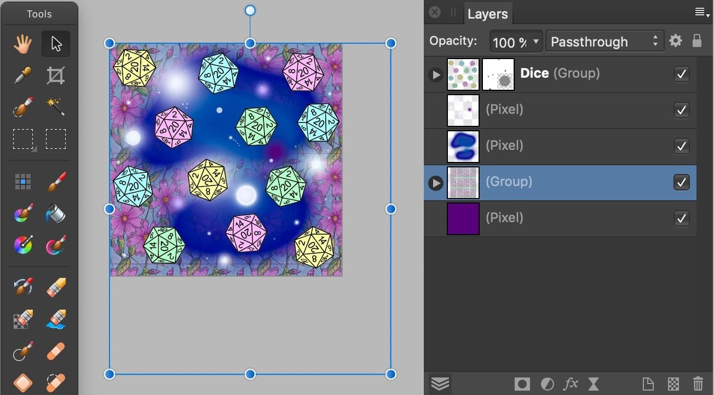Click the Dice group mask thumbnail
Screen dimensions: 714x395
(498, 74)
